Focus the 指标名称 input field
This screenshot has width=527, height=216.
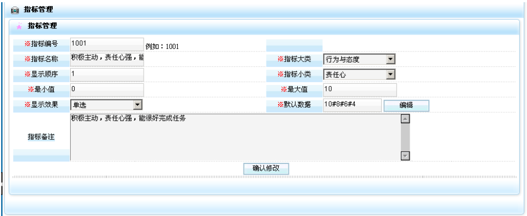click(x=107, y=59)
